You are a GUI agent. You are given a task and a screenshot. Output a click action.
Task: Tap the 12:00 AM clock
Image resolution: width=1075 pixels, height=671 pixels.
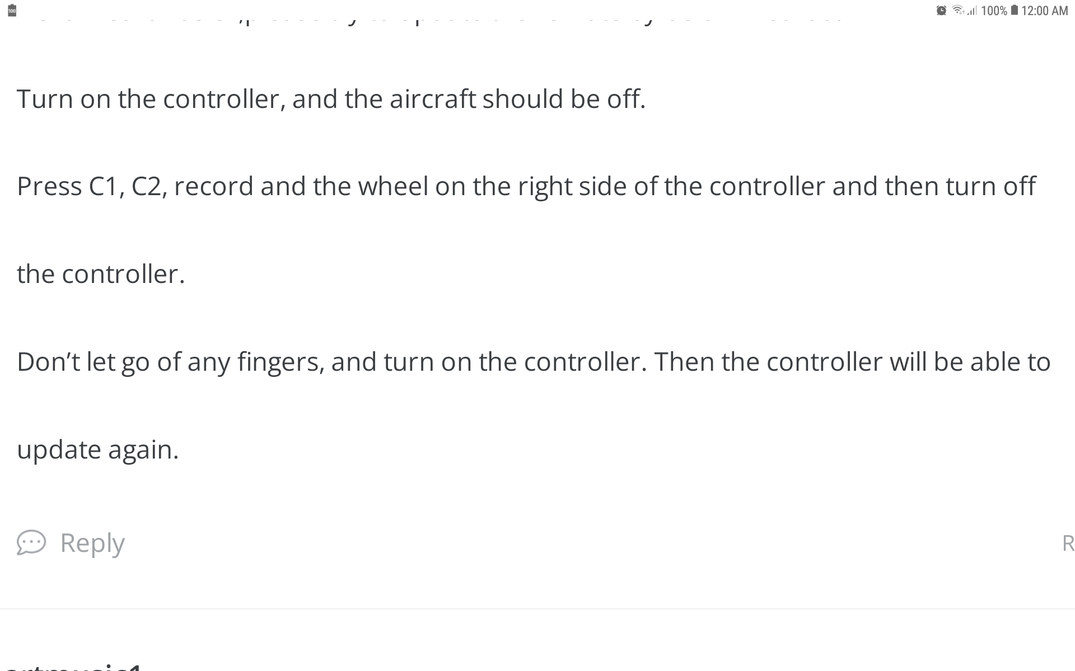click(x=1044, y=11)
